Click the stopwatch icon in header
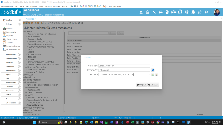 pos(180,12)
